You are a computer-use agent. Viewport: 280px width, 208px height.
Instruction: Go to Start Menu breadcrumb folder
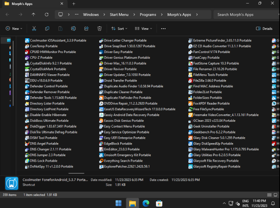pos(119,14)
